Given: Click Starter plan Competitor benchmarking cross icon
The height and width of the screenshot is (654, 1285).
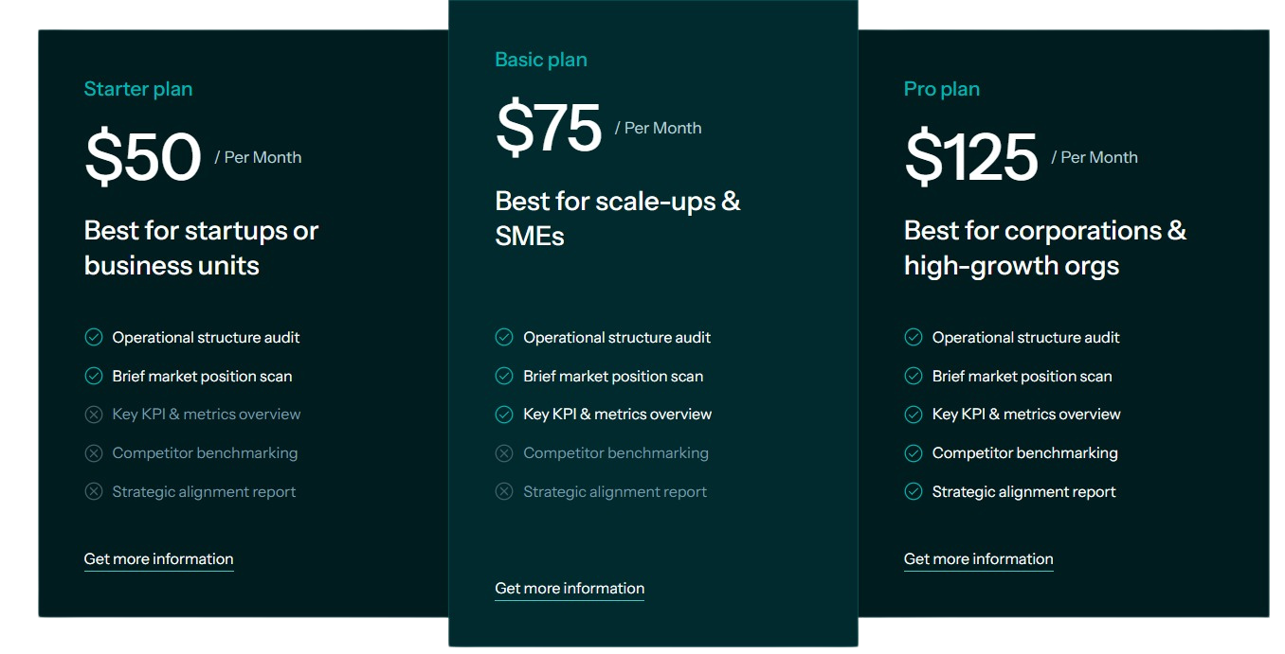Looking at the screenshot, I should (94, 453).
